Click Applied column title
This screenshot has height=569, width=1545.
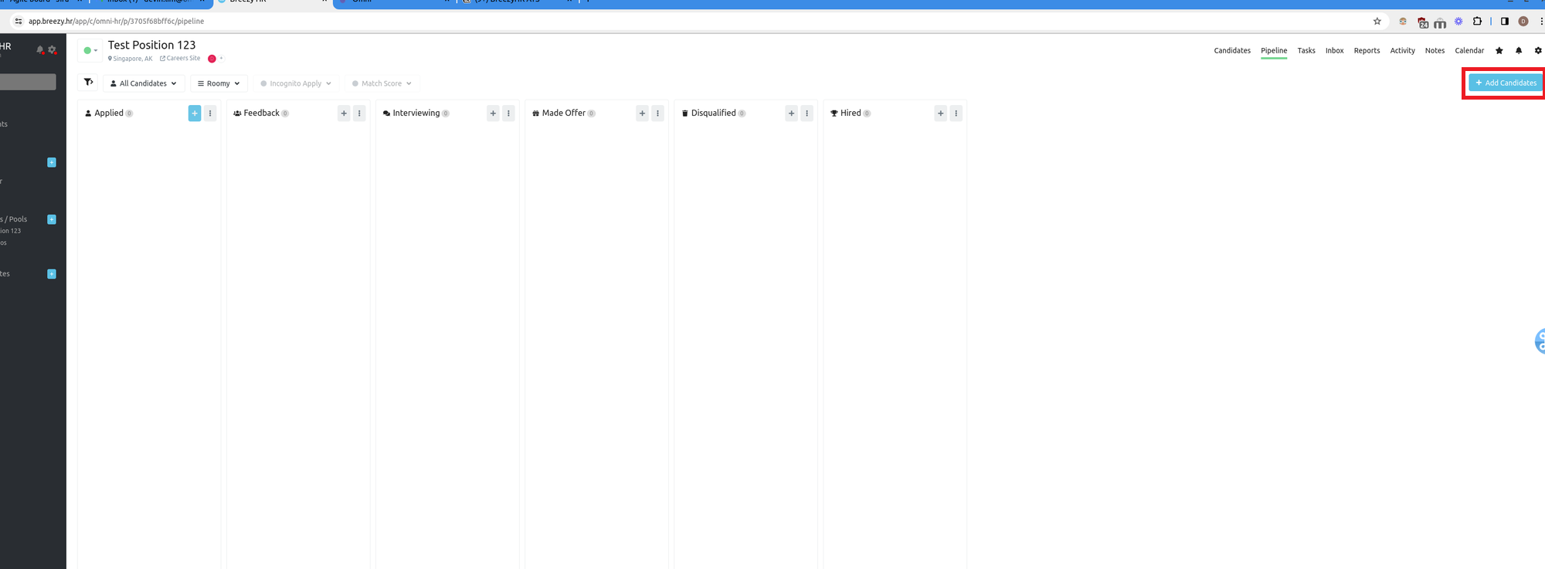point(109,113)
